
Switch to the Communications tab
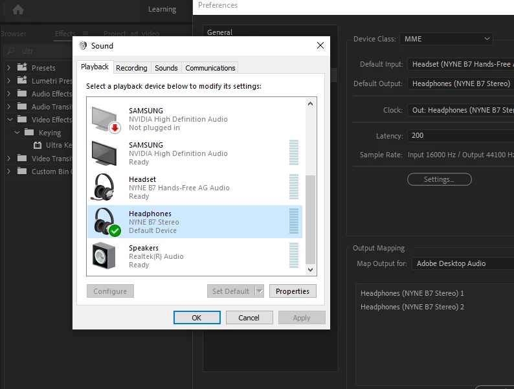(x=210, y=68)
